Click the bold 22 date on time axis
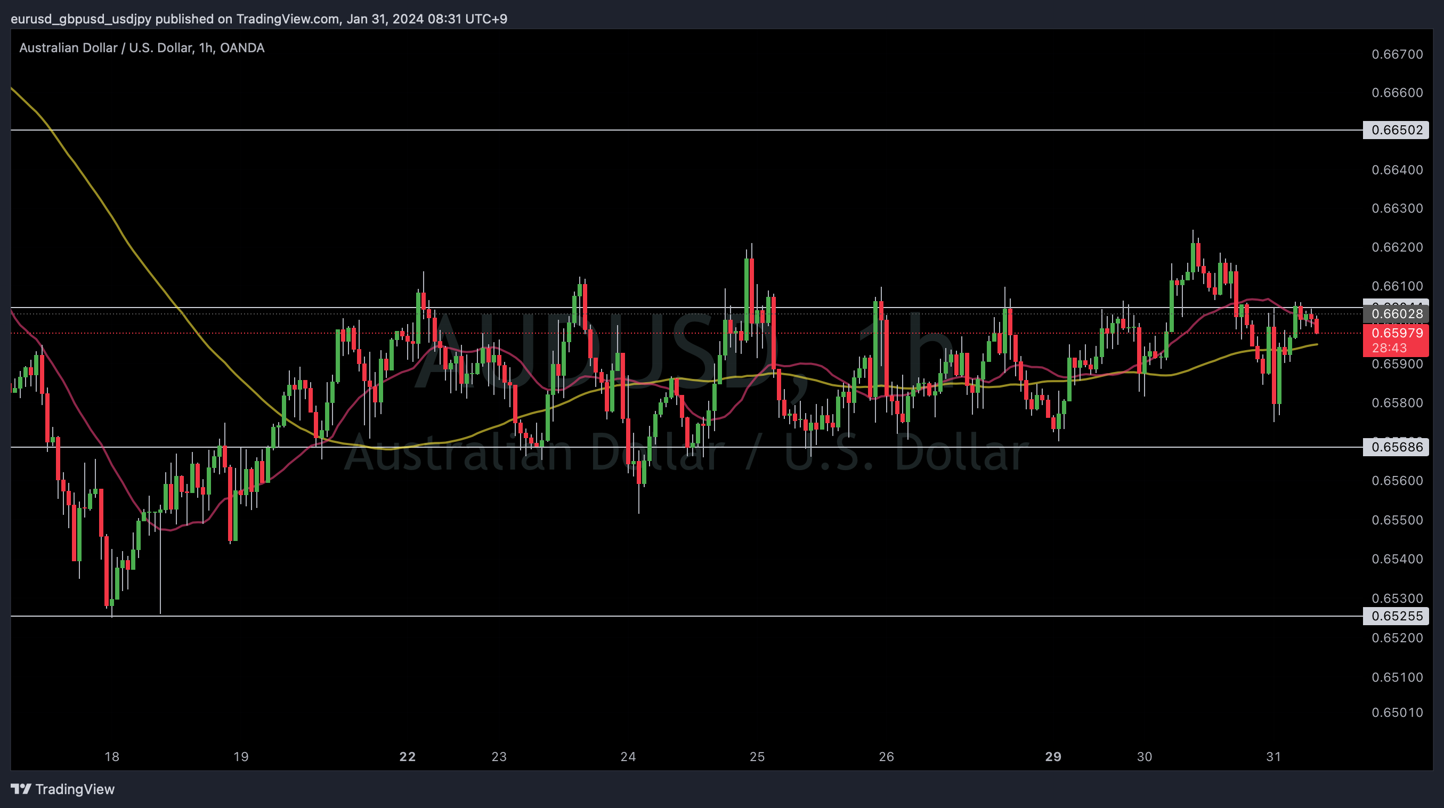1444x808 pixels. click(408, 756)
